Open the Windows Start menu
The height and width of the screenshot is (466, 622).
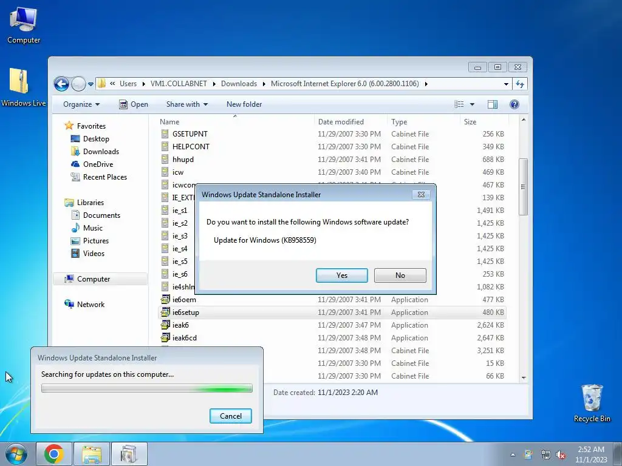point(16,454)
